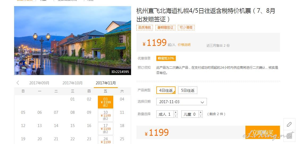Select the 5日往返 product type
This screenshot has width=297, height=144.
pyautogui.click(x=188, y=90)
